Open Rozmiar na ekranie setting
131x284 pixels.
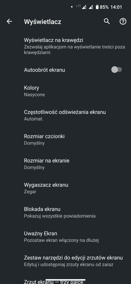(65, 164)
